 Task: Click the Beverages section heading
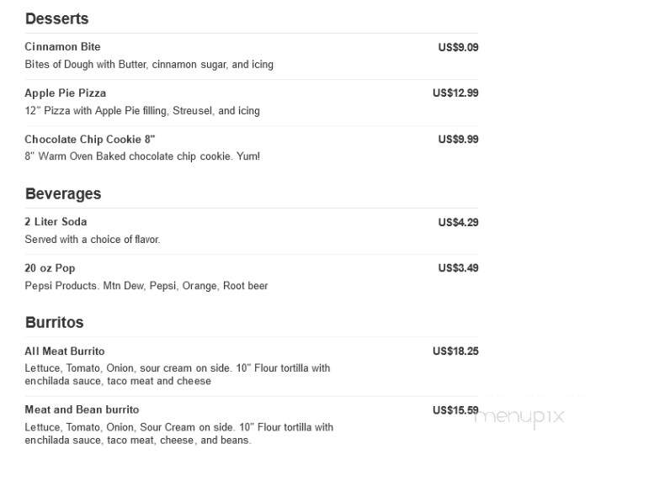pos(63,193)
